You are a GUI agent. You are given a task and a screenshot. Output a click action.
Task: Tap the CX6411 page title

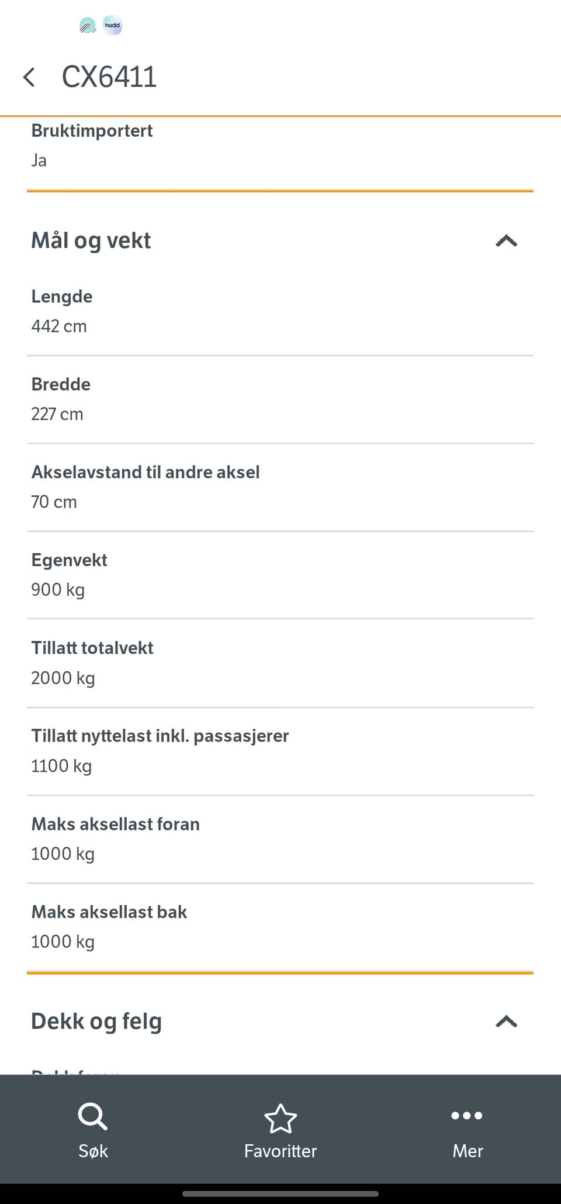coord(109,77)
